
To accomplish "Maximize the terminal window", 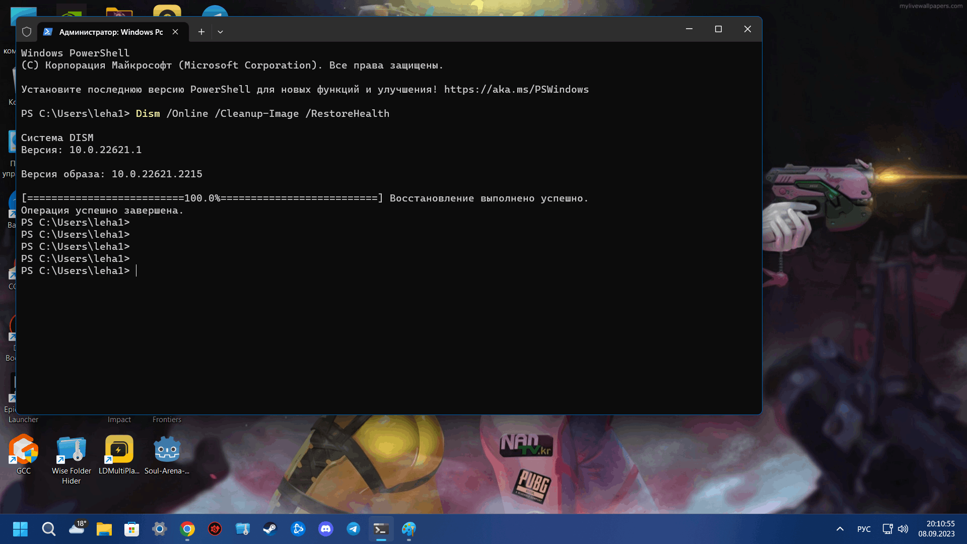I will click(x=718, y=29).
